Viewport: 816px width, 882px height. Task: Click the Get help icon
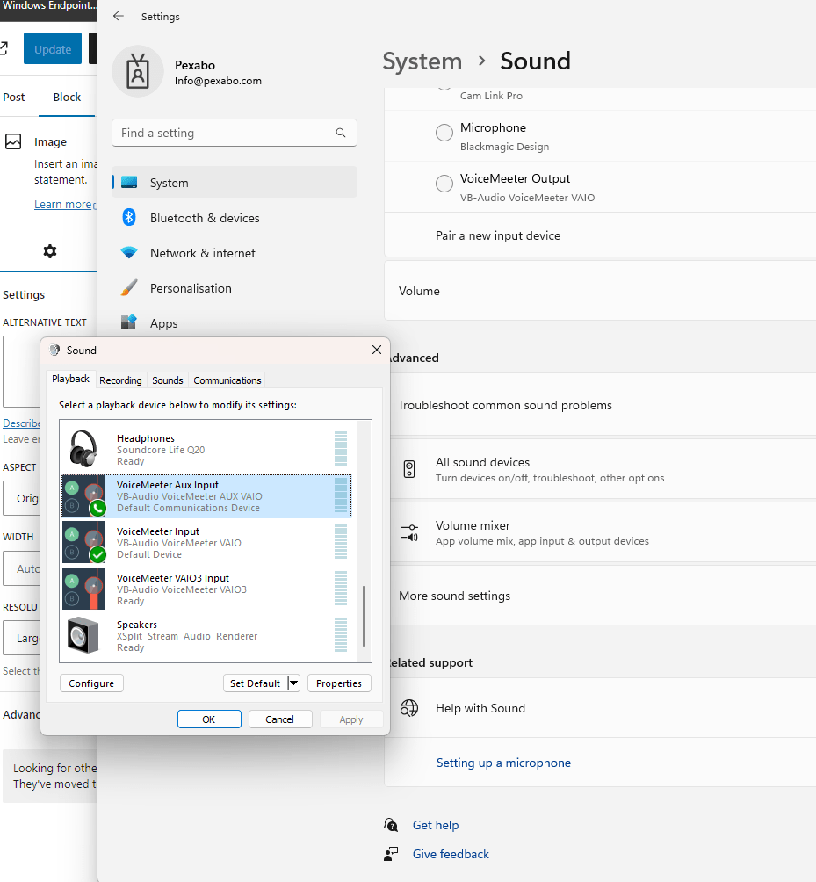point(391,825)
